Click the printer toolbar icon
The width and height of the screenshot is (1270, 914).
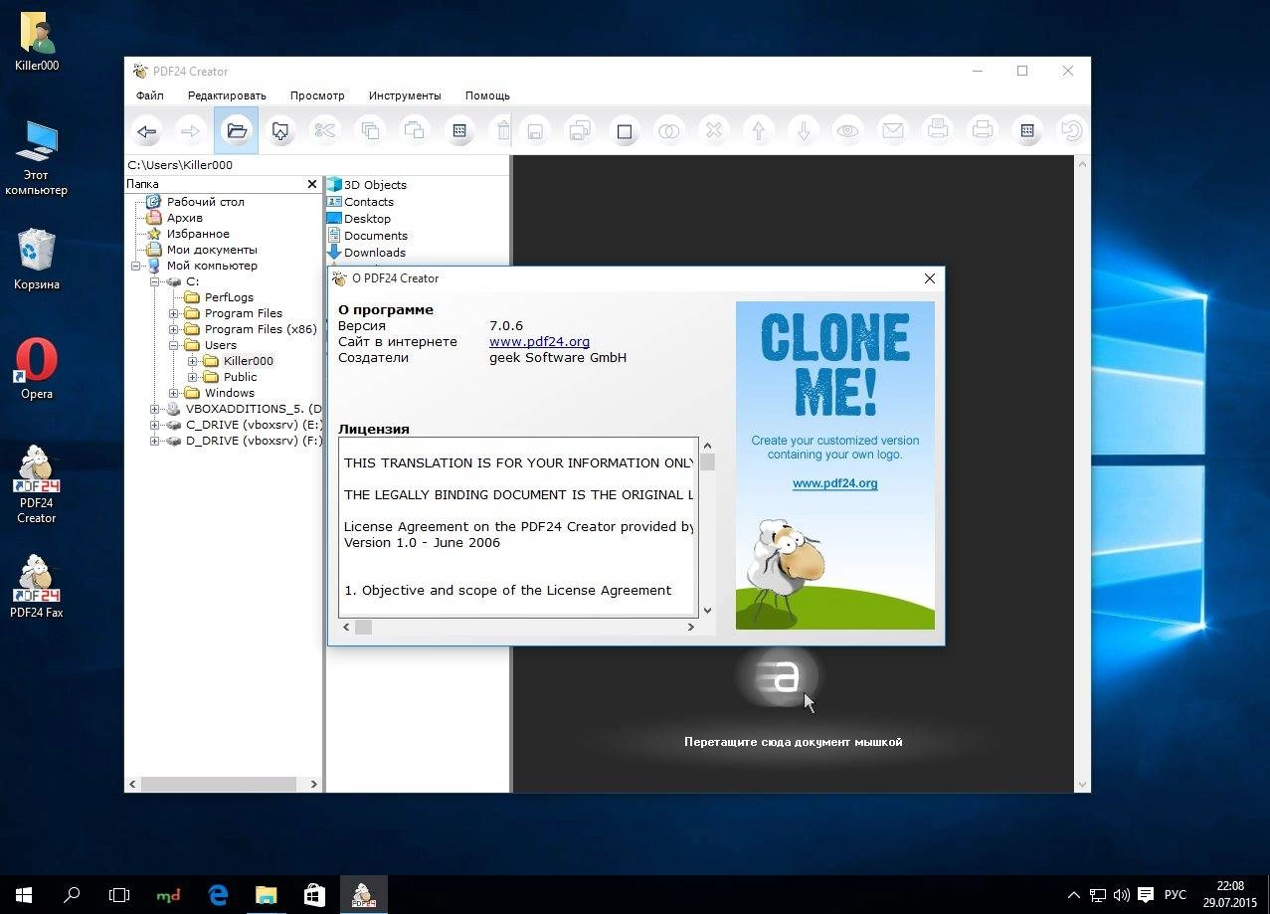pyautogui.click(x=983, y=131)
